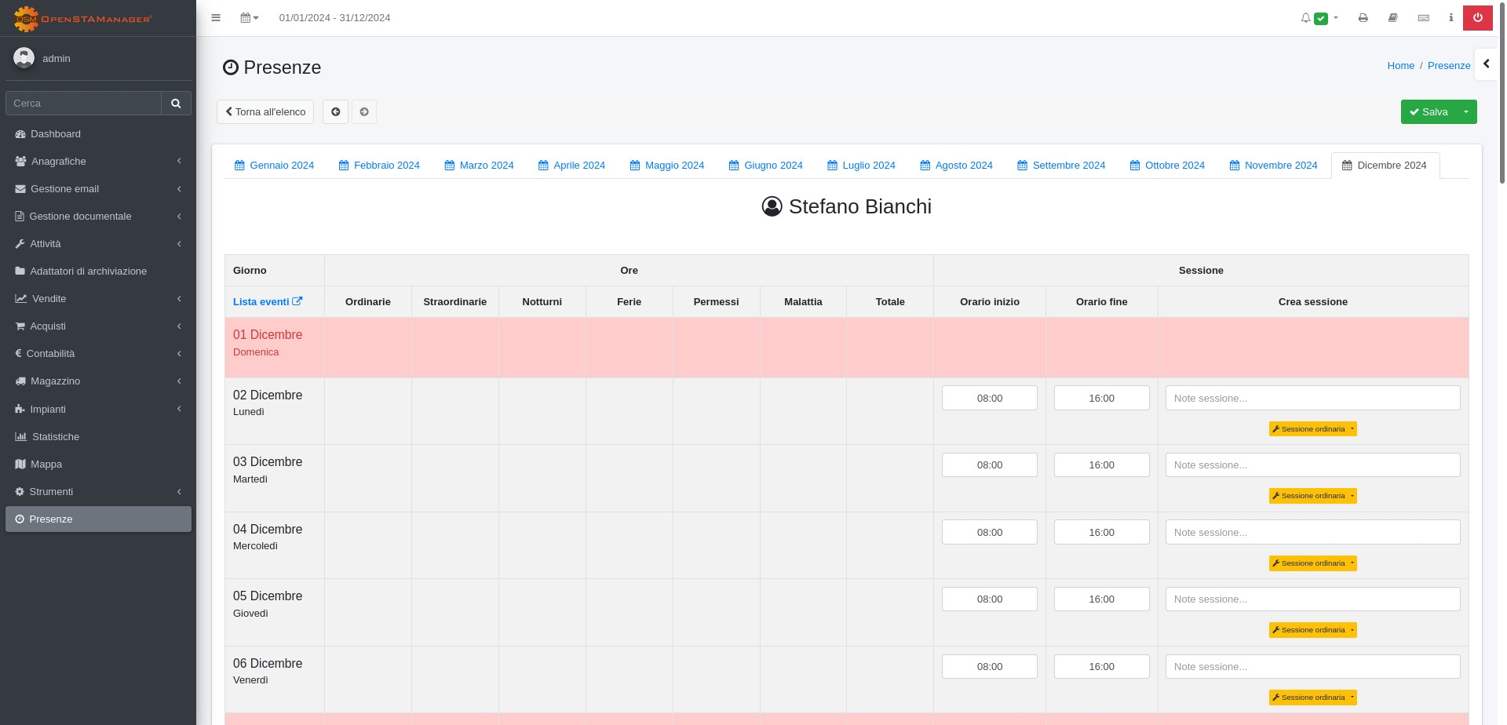1507x725 pixels.
Task: Open the info icon in top bar
Action: [x=1450, y=17]
